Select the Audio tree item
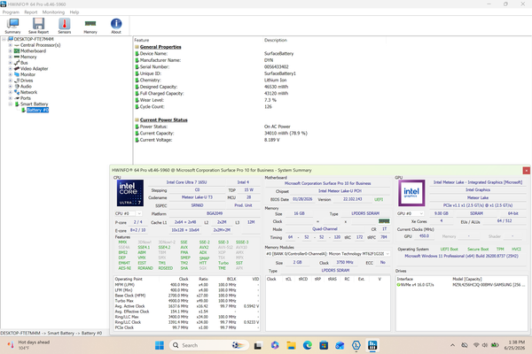The image size is (532, 354). point(26,87)
